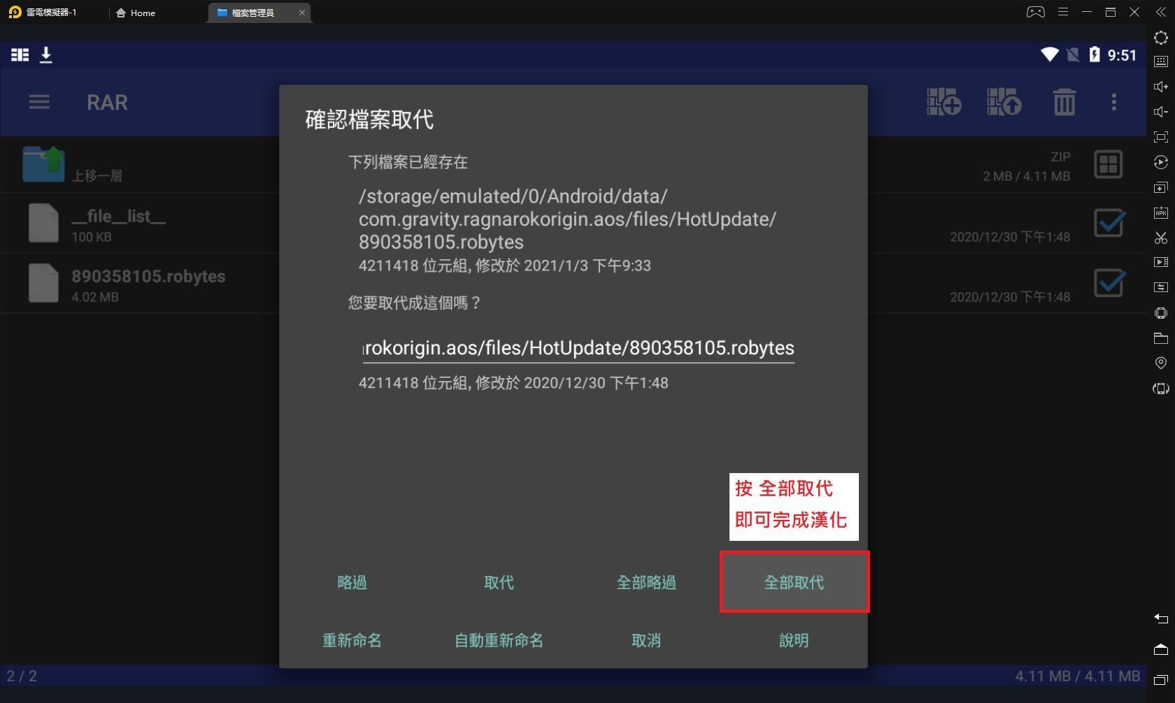Screen dimensions: 1175x703
Task: Switch to the Home tab
Action: pyautogui.click(x=136, y=13)
